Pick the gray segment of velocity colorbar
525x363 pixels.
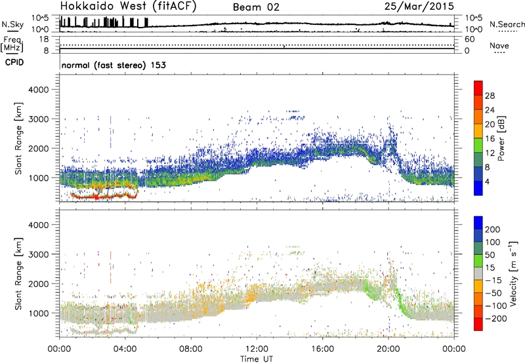(478, 273)
